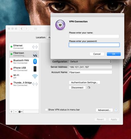Go forward in System Preferences
The width and height of the screenshot is (131, 139).
(x=26, y=29)
